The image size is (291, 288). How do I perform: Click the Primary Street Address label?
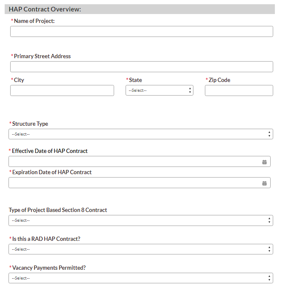point(42,56)
